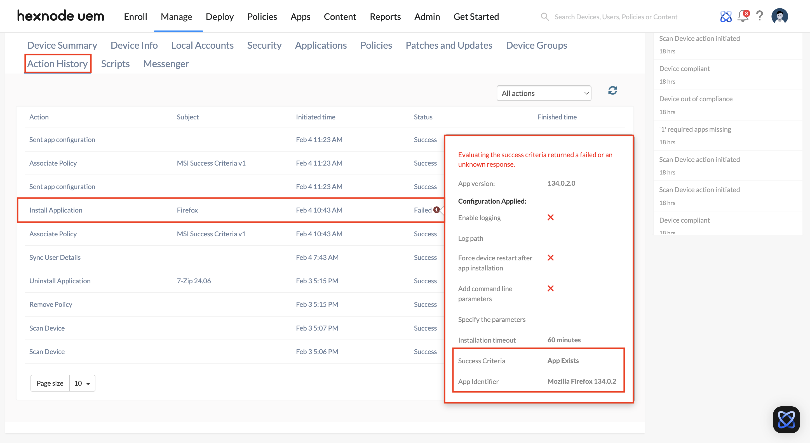
Task: Click the Finished time column header
Action: click(x=557, y=117)
